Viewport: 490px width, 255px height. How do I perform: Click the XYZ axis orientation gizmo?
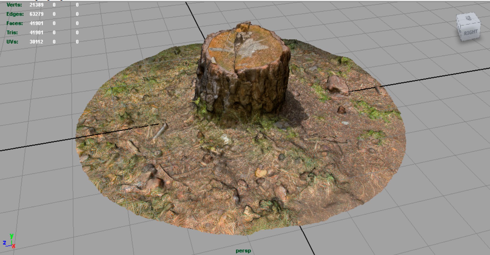click(x=9, y=241)
